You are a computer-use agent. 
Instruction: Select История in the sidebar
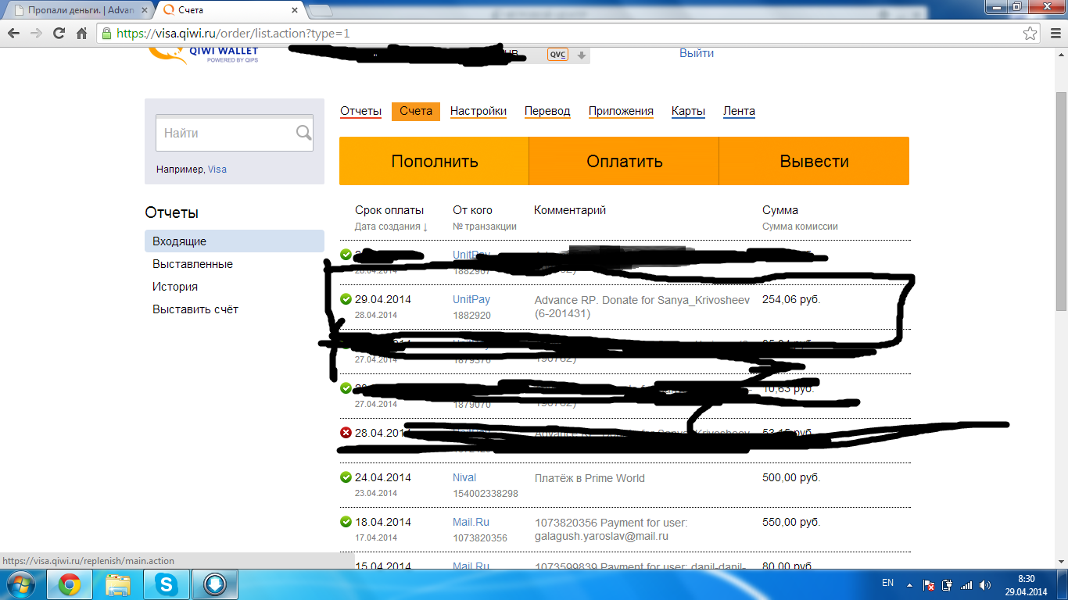tap(175, 287)
